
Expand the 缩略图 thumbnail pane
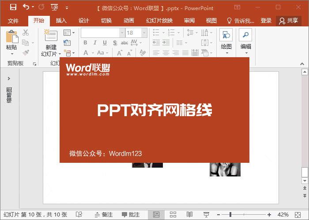click(9, 79)
